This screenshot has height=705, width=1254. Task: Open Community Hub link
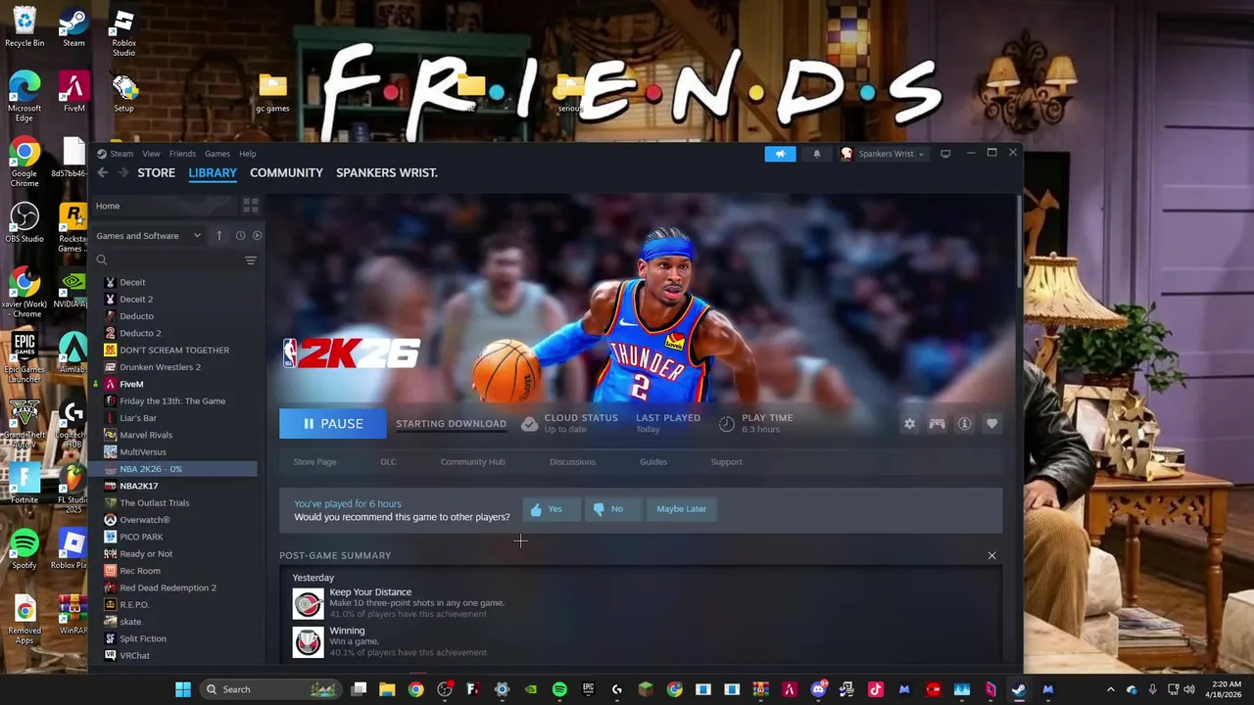472,462
